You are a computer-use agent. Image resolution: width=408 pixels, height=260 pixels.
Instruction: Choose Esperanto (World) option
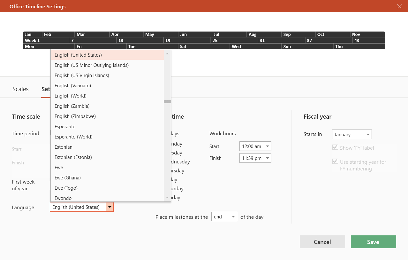pos(107,137)
